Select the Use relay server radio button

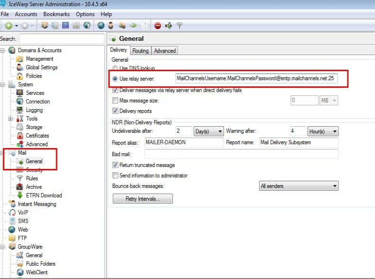(x=115, y=79)
